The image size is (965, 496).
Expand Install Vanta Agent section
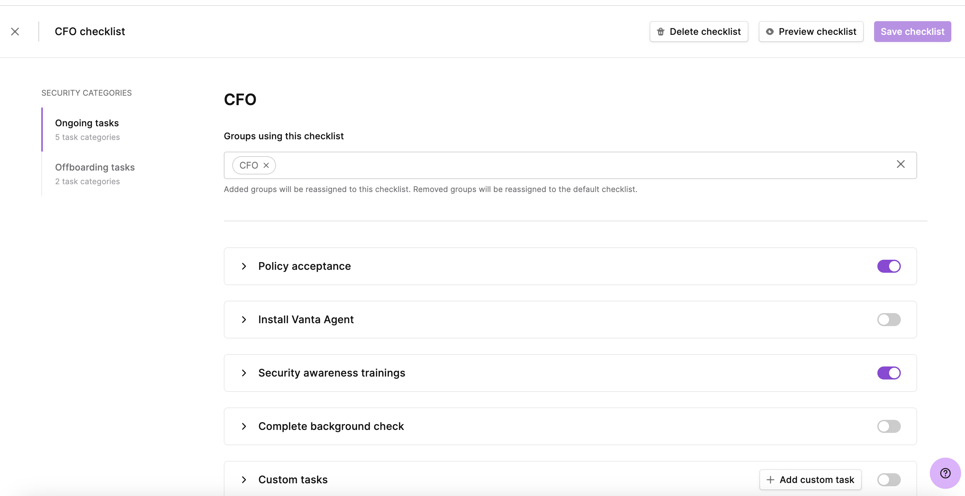pos(244,320)
